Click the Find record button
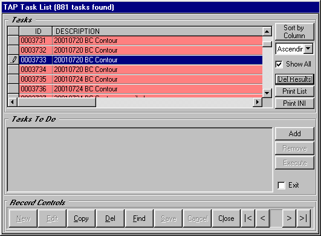The height and width of the screenshot is (236, 321). coord(139,218)
